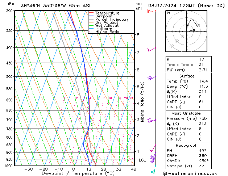The width and height of the screenshot is (228, 176).
Task: Click the Surface CAPE value 81
Action: [202, 102]
